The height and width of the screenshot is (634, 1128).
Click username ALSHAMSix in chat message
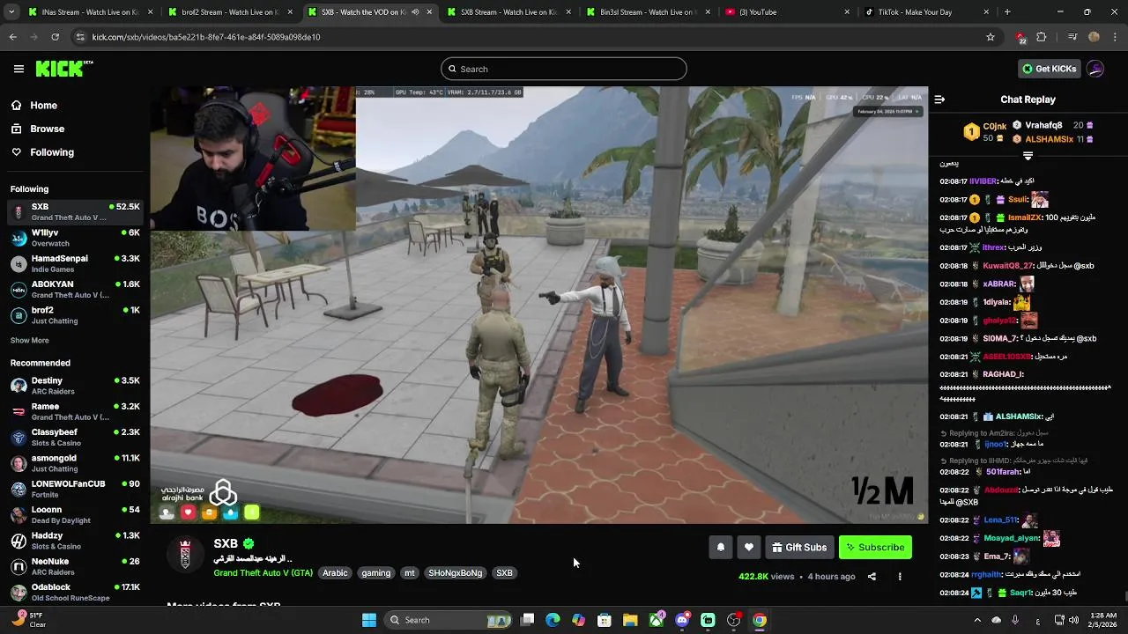click(x=1018, y=417)
